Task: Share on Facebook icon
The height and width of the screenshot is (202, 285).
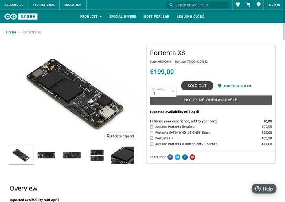Action: tap(170, 157)
